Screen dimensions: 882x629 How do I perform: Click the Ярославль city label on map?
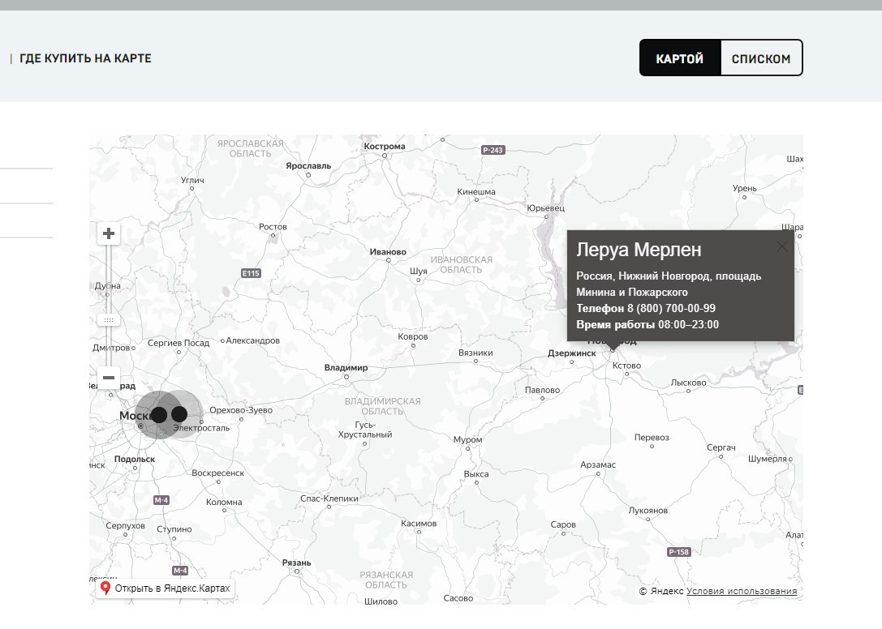tap(308, 166)
